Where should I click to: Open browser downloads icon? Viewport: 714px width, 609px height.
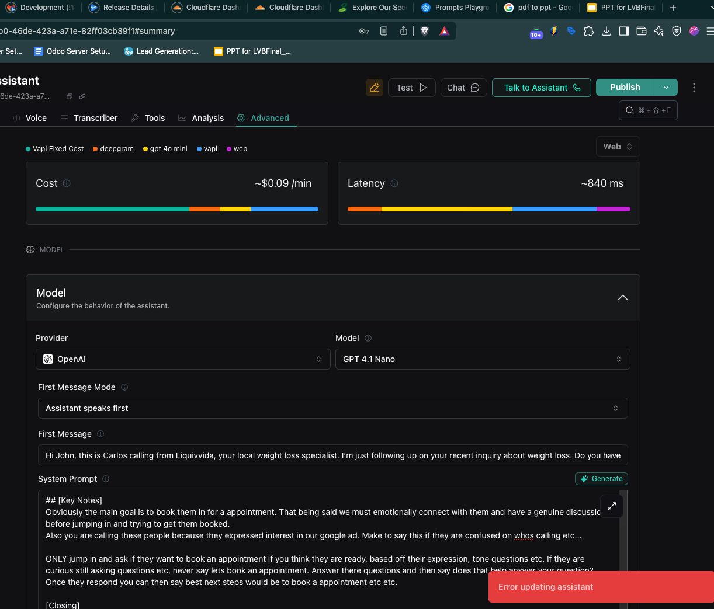point(606,31)
